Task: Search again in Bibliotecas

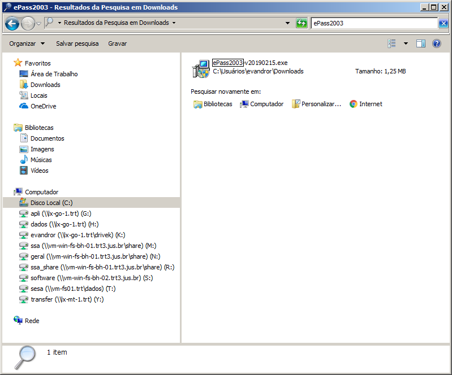Action: tap(213, 104)
